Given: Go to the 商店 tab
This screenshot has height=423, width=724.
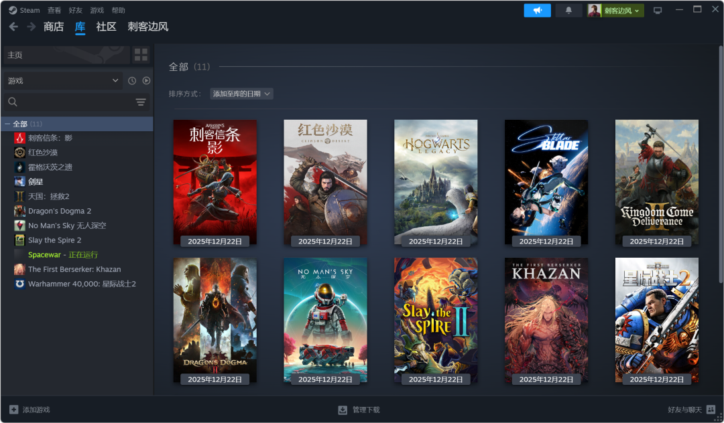Looking at the screenshot, I should point(54,27).
